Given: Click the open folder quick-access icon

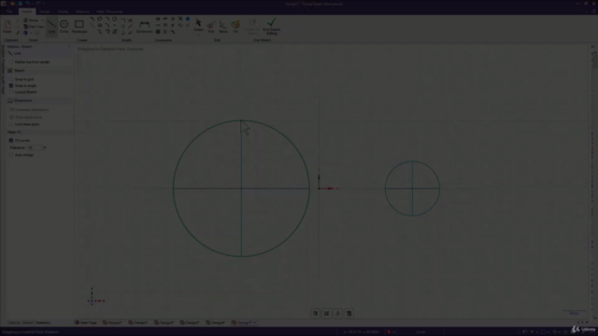Looking at the screenshot, I should [x=12, y=4].
